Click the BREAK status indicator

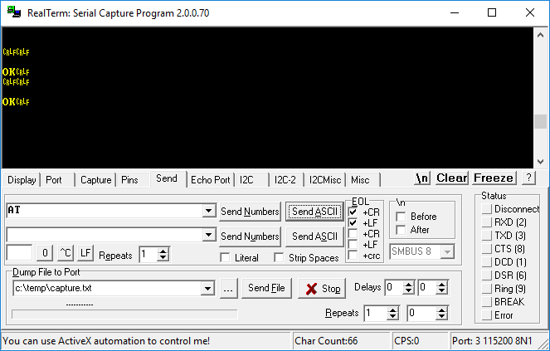pos(486,302)
